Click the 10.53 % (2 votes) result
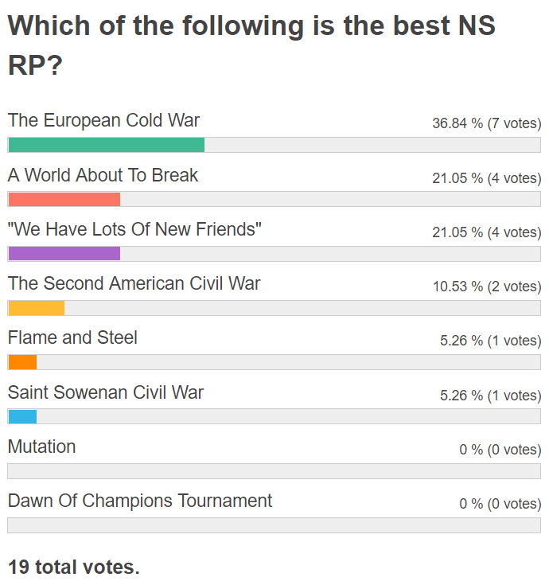The image size is (549, 585). click(487, 287)
